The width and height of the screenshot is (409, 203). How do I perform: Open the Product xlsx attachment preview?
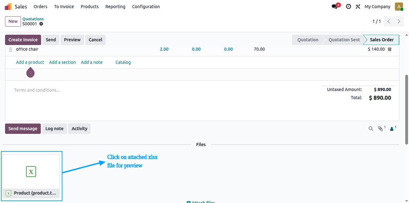coord(31,176)
